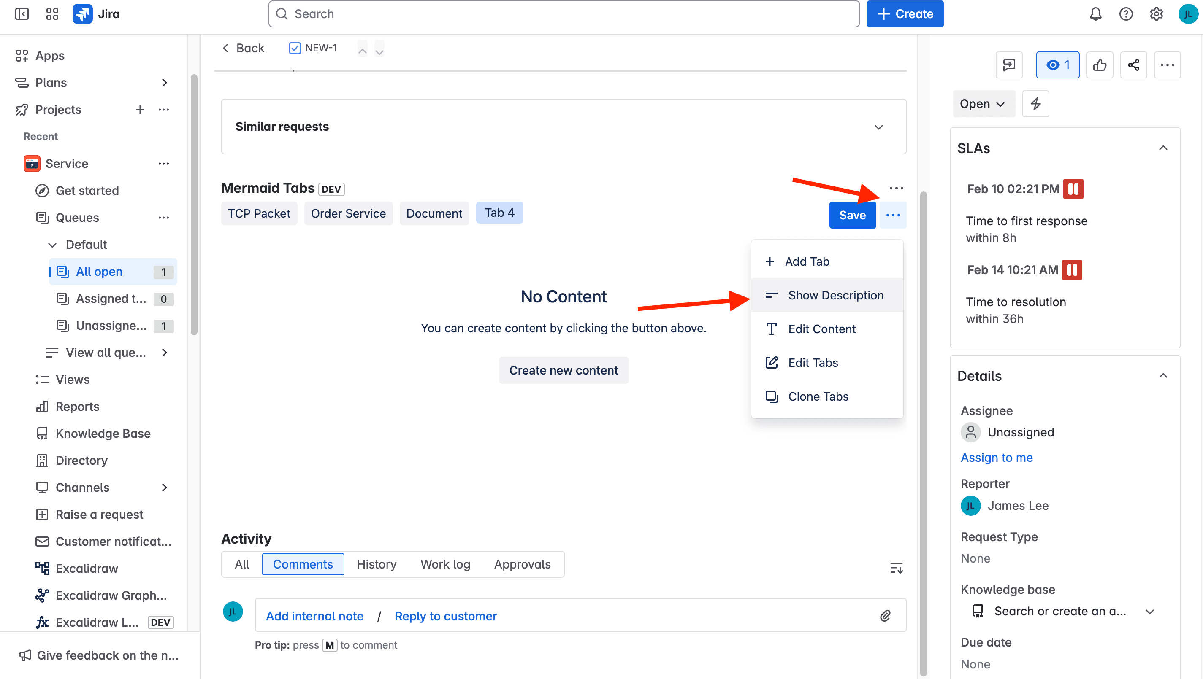This screenshot has width=1203, height=679.
Task: Click the attachment paperclip in comment box
Action: click(x=885, y=616)
